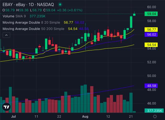Click the 377.235K volume axis label
The width and height of the screenshot is (165, 120).
(x=154, y=111)
